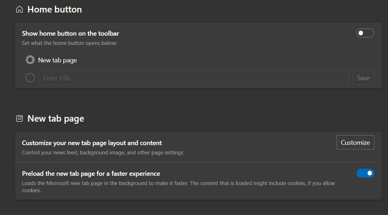
Task: Click the Preload new tab page description text
Action: click(x=178, y=183)
